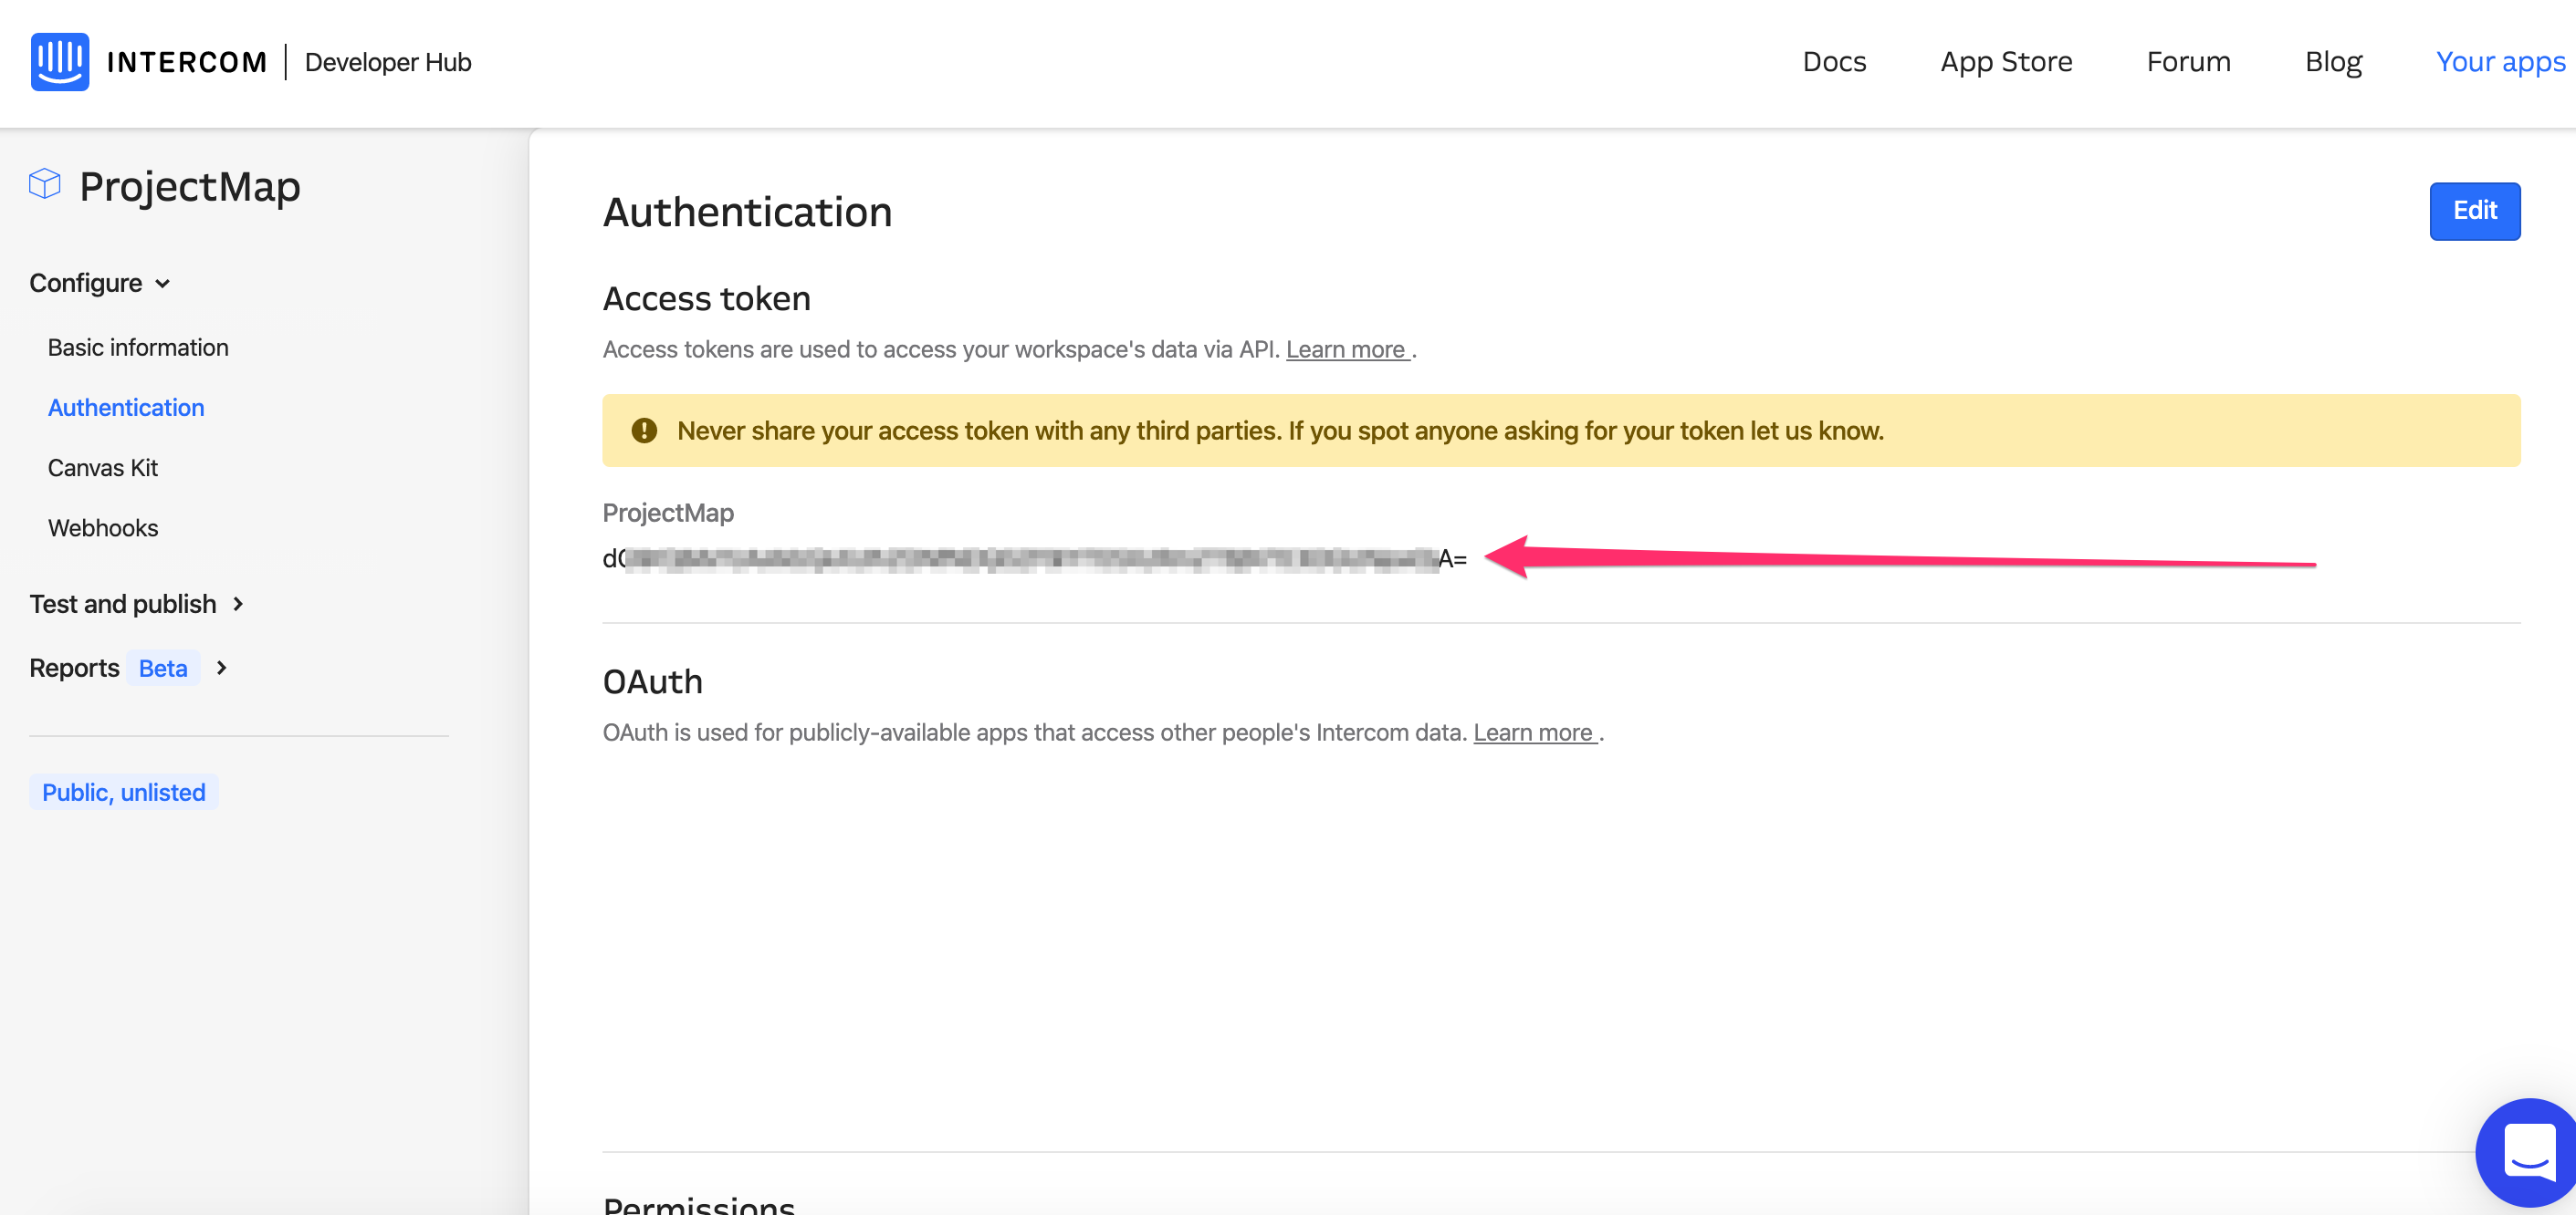Click the Public unlisted status badge icon

(123, 793)
